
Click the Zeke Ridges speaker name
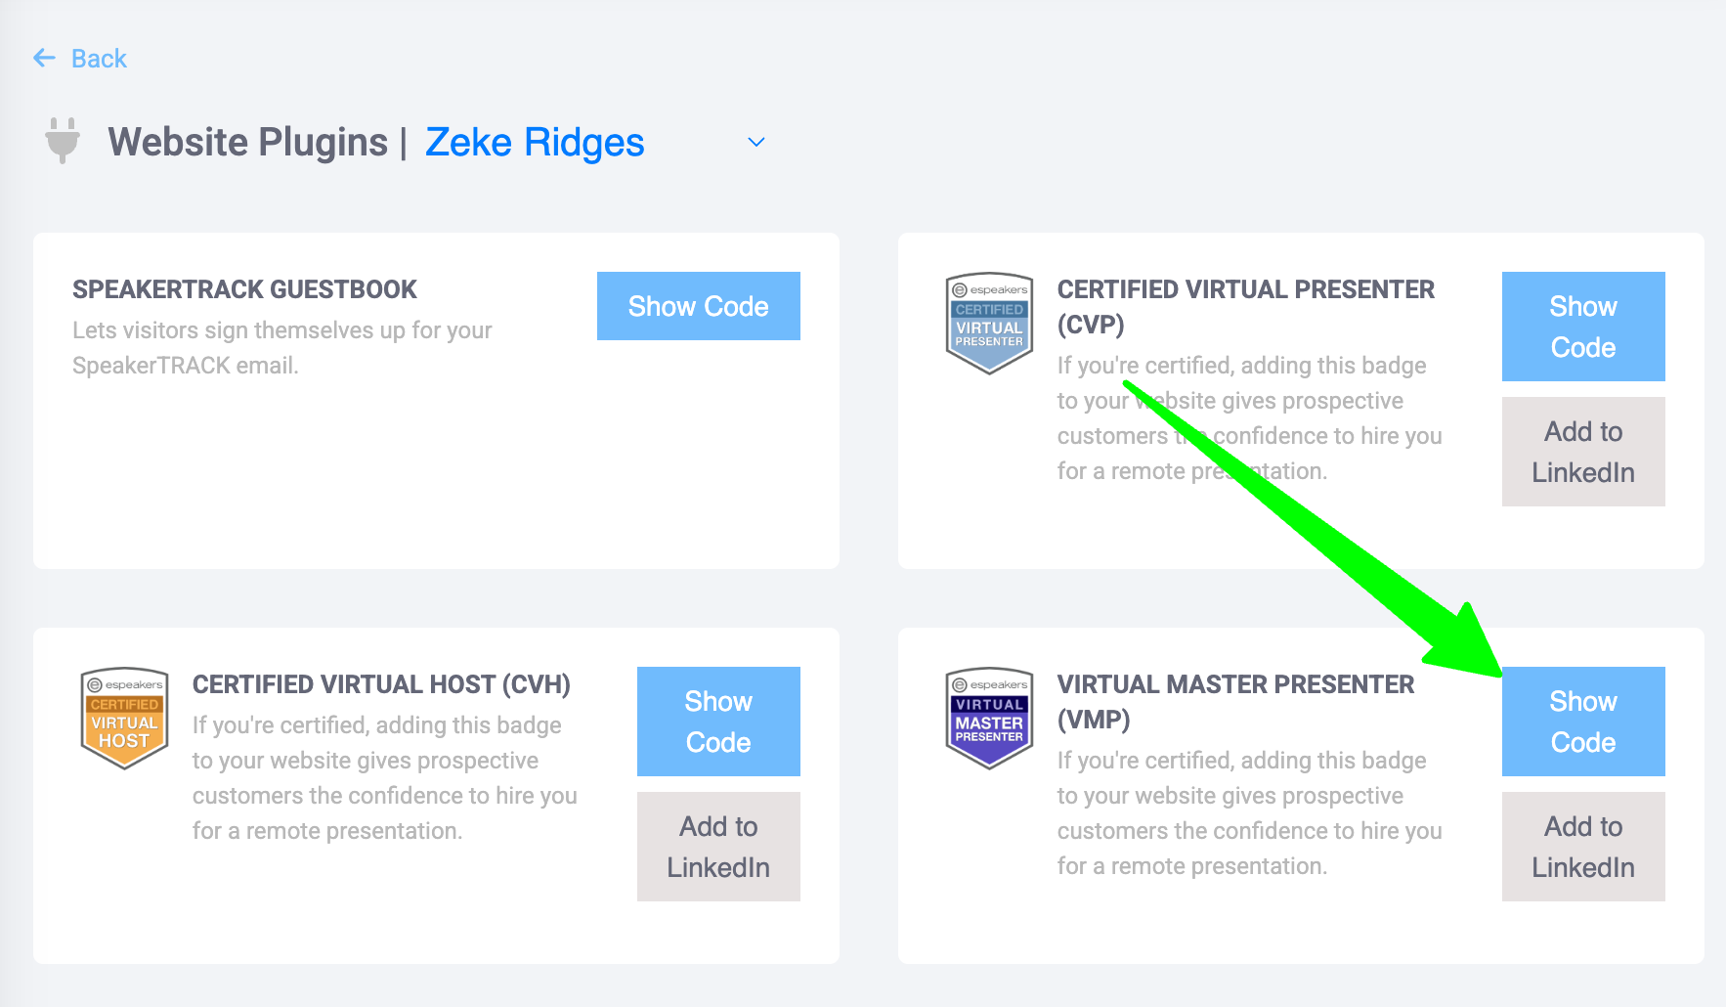coord(535,143)
